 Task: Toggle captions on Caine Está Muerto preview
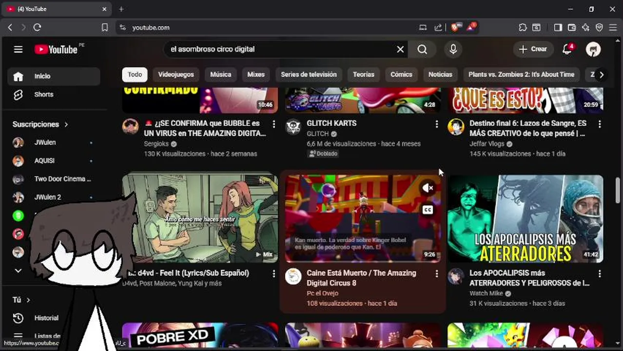pos(428,210)
